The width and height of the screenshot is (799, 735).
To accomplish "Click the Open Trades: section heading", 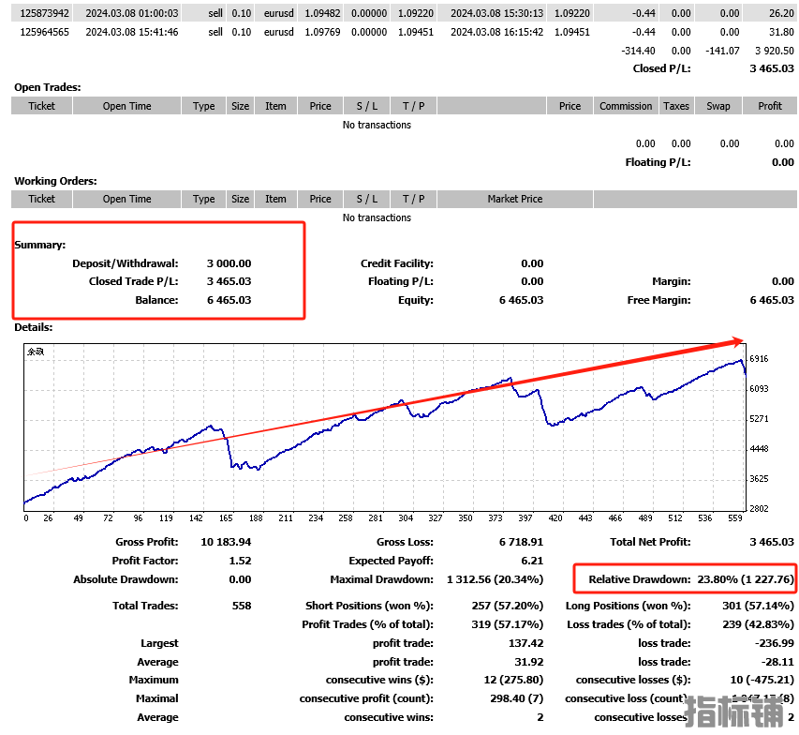I will coord(48,87).
